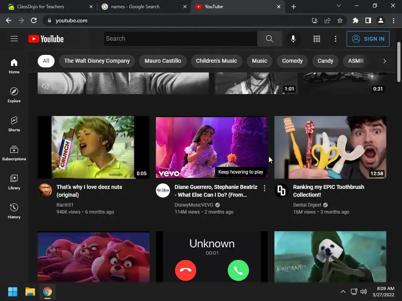View site information lock icon
Image resolution: width=402 pixels, height=301 pixels.
49,20
